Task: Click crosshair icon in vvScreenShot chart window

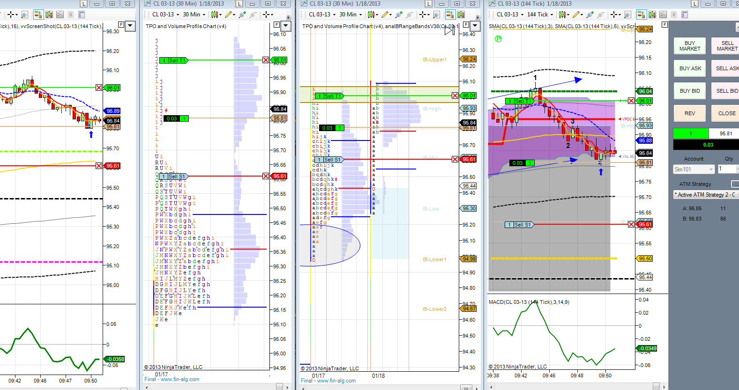Action: click(12, 15)
